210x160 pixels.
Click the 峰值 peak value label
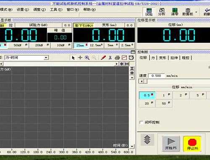[x=60, y=30]
